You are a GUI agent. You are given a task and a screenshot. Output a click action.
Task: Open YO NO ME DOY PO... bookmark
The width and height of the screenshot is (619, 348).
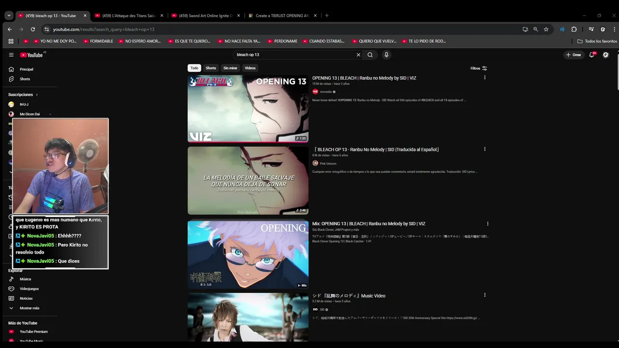tap(55, 41)
